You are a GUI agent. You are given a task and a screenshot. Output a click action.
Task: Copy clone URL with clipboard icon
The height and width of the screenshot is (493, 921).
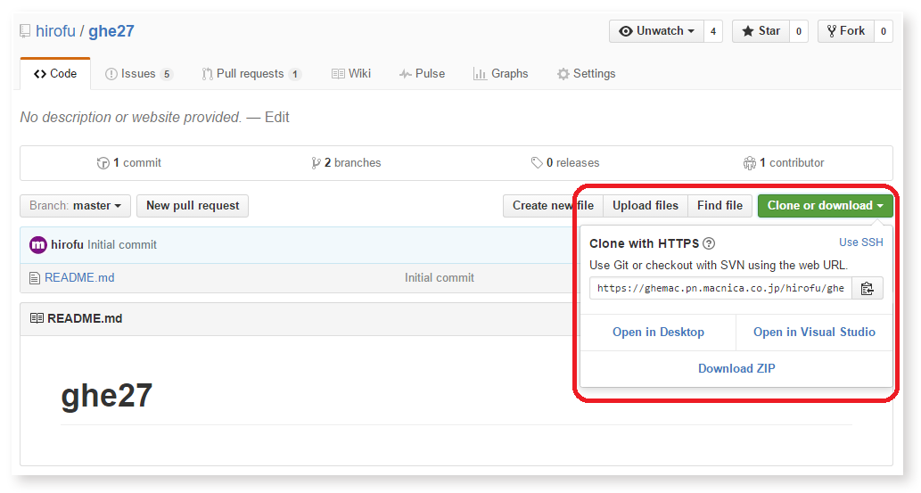(x=867, y=289)
